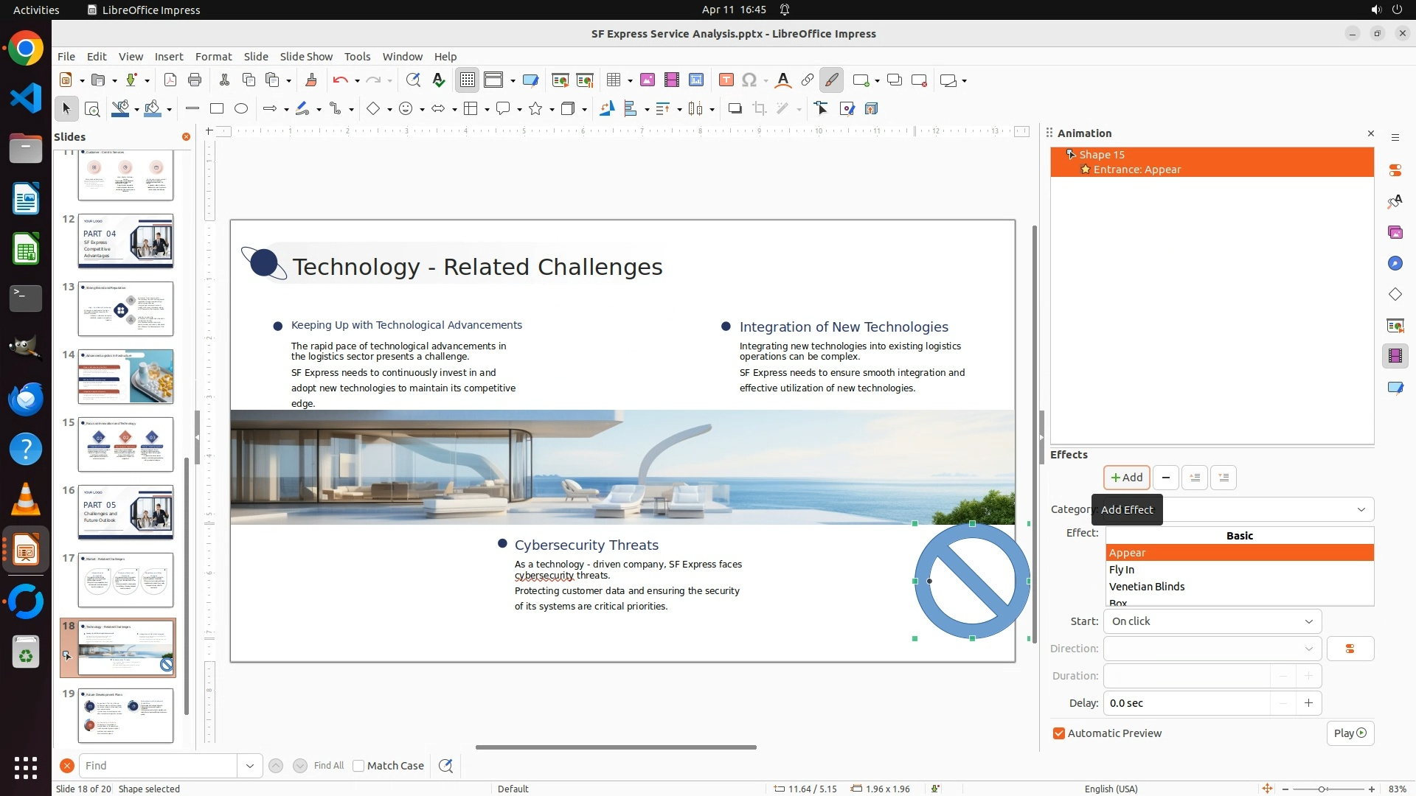
Task: Click the Play preview button
Action: tap(1350, 733)
